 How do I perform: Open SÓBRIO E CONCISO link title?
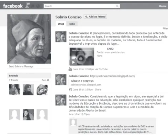[x=82, y=81]
